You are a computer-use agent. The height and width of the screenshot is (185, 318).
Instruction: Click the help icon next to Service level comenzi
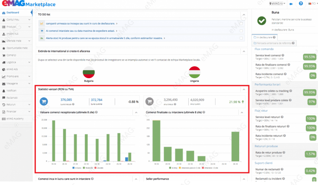(282, 55)
